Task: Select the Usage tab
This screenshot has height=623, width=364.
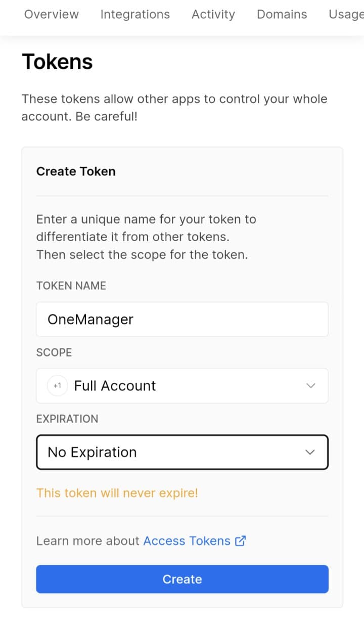Action: (346, 15)
